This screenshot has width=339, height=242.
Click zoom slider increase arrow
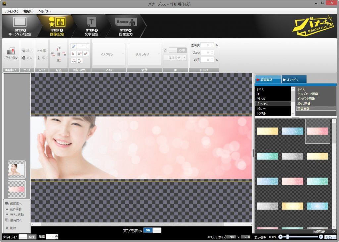point(321,237)
